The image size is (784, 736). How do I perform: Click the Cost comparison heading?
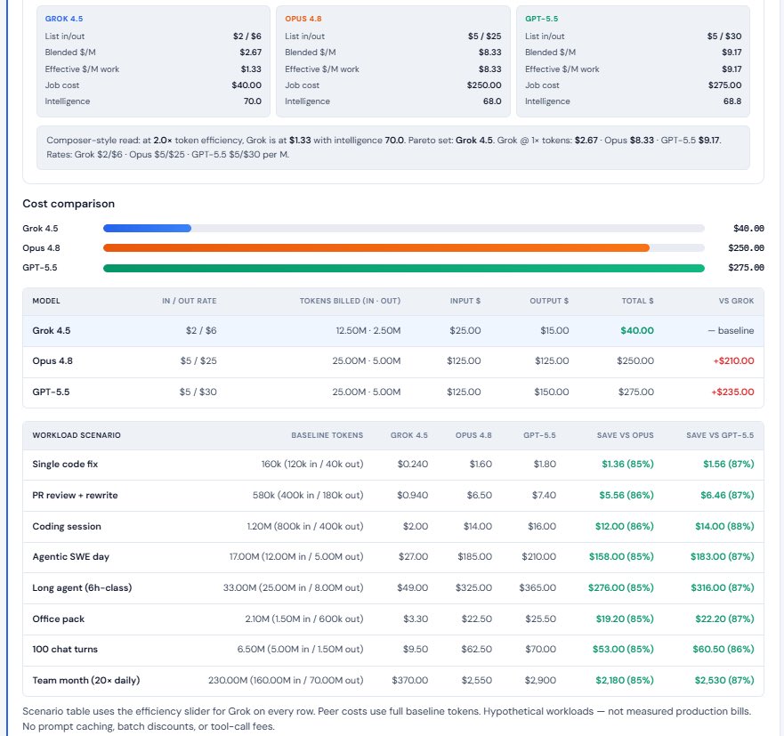tap(69, 204)
